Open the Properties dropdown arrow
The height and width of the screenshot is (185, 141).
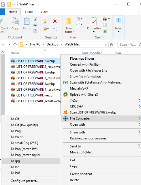pyautogui.click(x=94, y=32)
